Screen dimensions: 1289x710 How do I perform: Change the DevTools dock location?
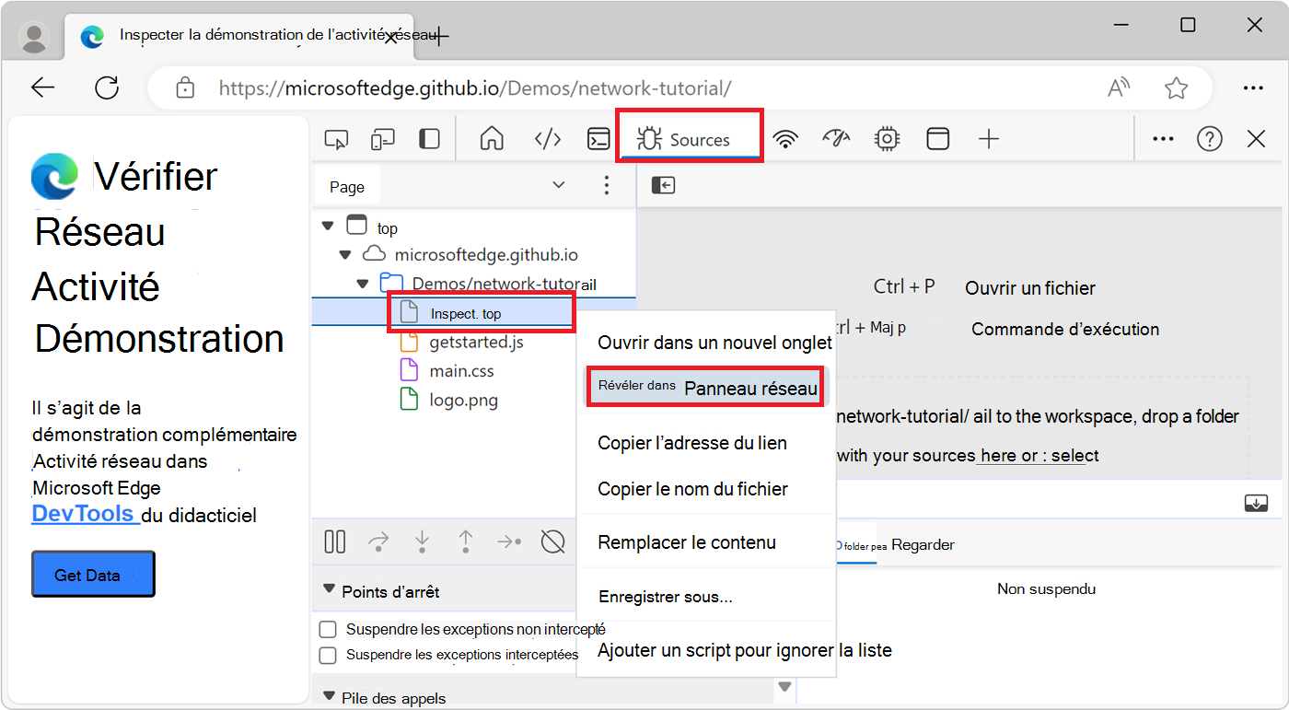(x=428, y=138)
